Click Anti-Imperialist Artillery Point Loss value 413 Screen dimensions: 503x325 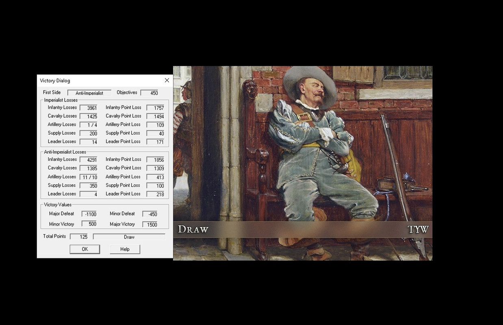(x=156, y=178)
